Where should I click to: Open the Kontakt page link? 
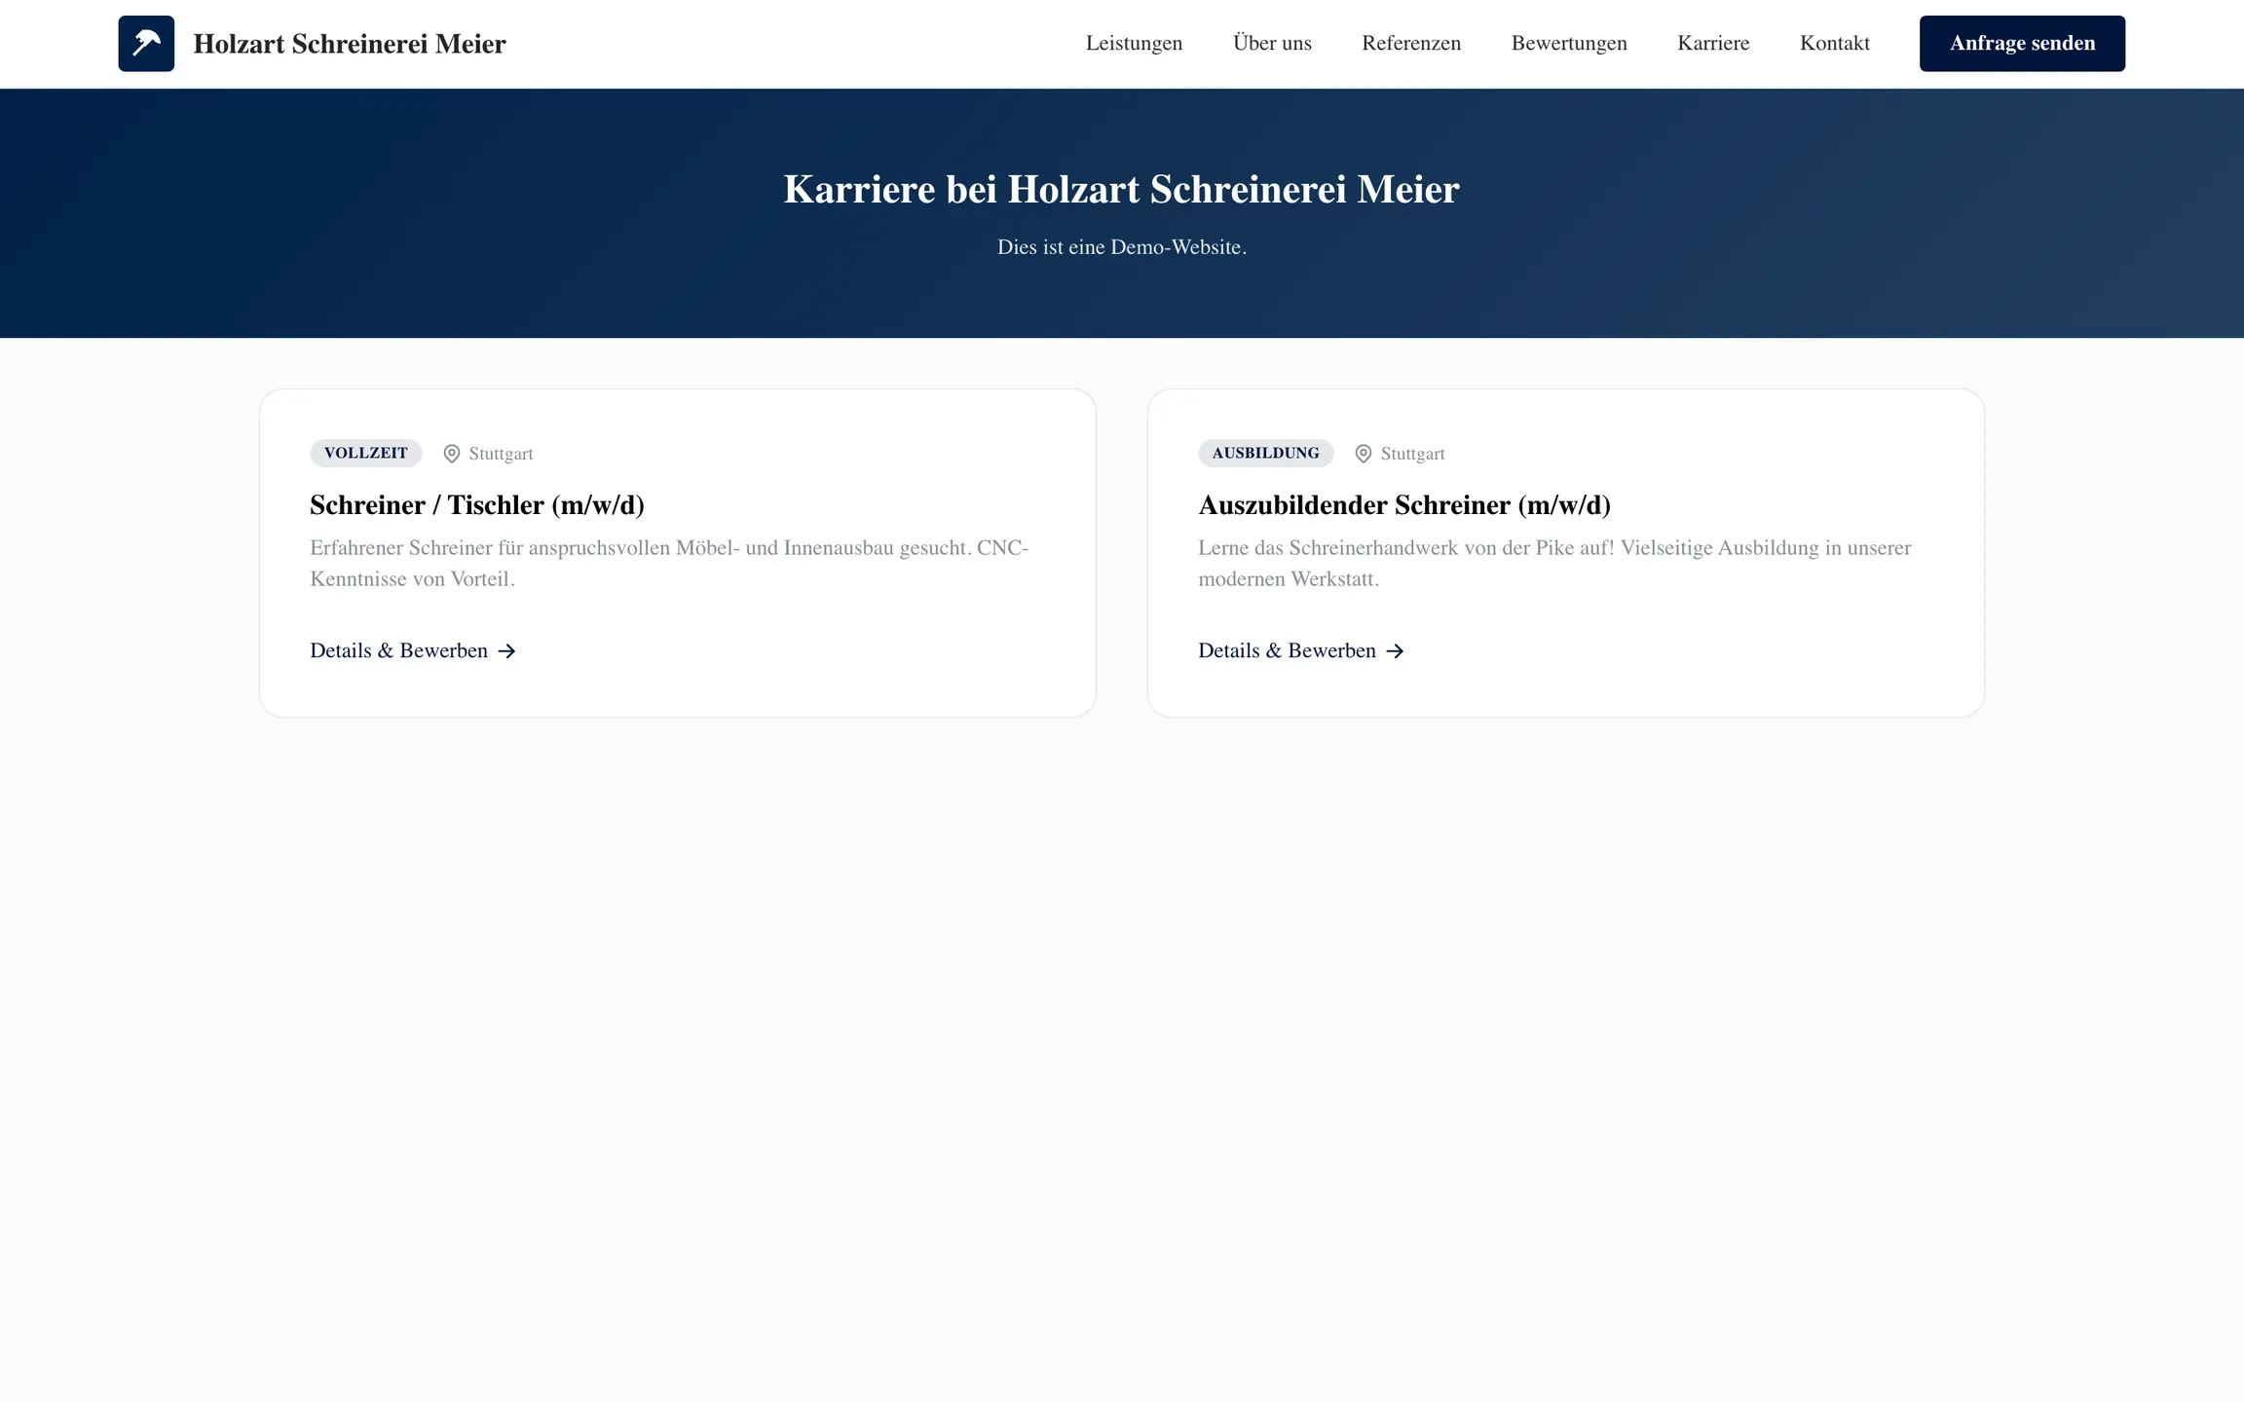(1834, 44)
